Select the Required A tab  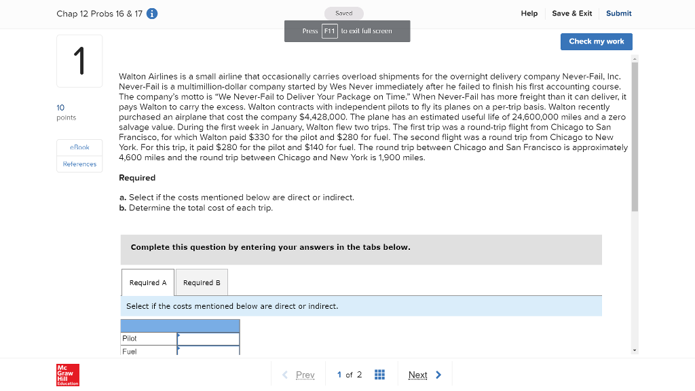(147, 282)
